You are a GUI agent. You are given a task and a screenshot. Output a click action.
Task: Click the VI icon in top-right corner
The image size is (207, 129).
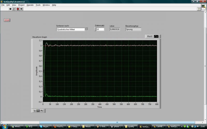coord(204,7)
